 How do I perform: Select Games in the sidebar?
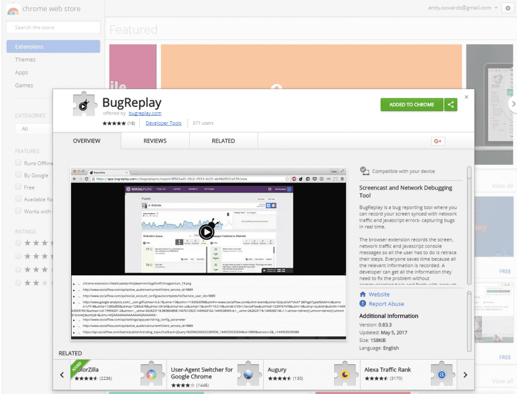24,85
